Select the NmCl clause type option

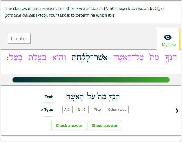pos(82,109)
